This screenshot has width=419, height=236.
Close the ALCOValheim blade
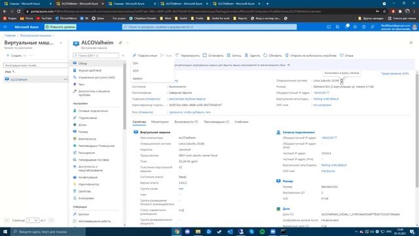tap(411, 43)
